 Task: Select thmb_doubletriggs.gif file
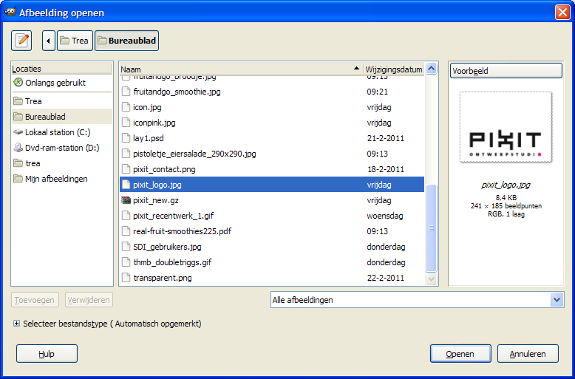(x=272, y=262)
